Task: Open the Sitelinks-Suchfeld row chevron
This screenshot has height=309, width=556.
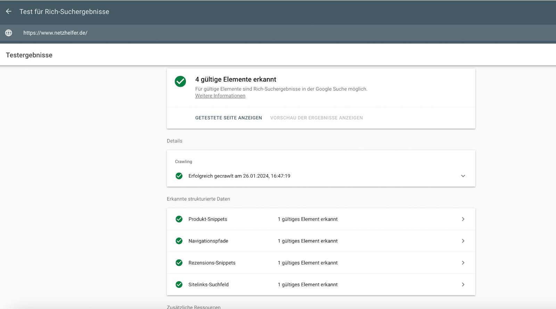Action: (463, 285)
